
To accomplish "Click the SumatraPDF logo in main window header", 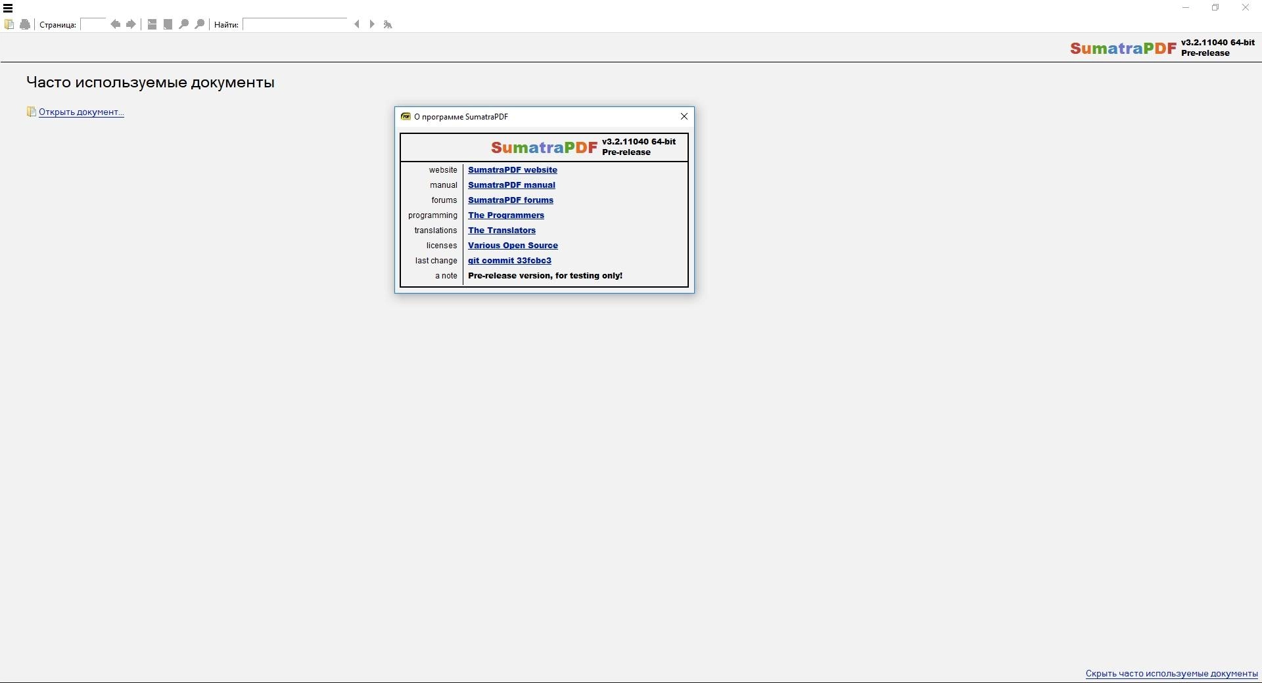I will click(x=1123, y=48).
